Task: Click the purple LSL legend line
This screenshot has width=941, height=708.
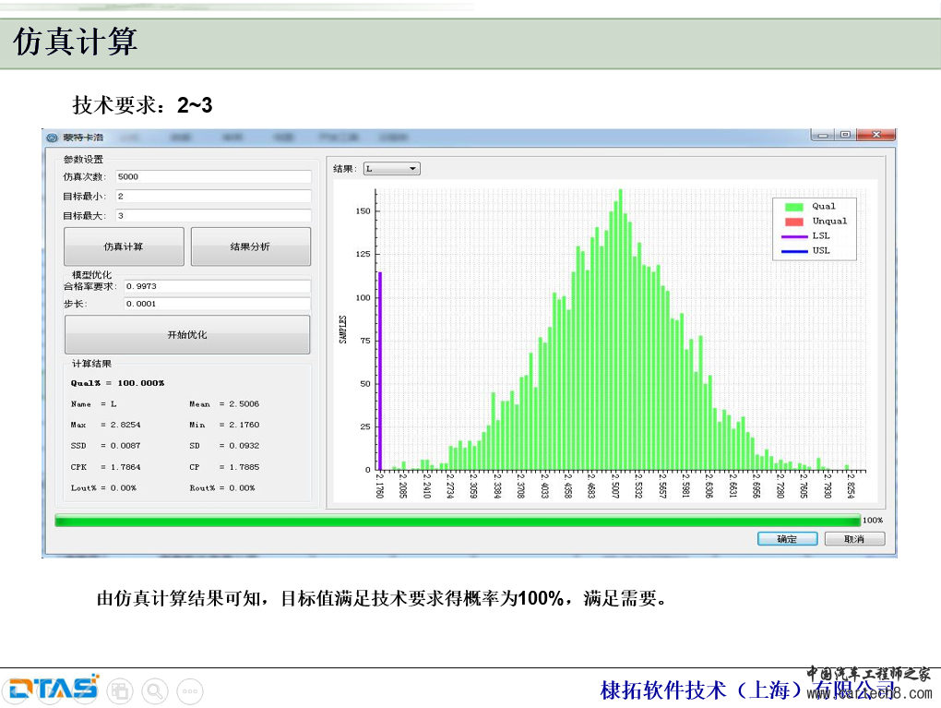Action: [794, 236]
